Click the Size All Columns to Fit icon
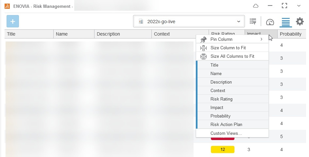The image size is (309, 157). [203, 56]
